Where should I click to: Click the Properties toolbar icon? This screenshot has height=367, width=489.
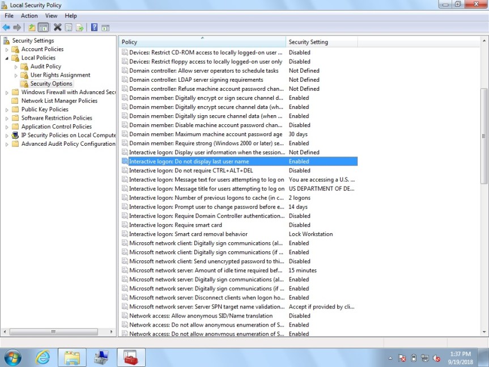point(69,27)
